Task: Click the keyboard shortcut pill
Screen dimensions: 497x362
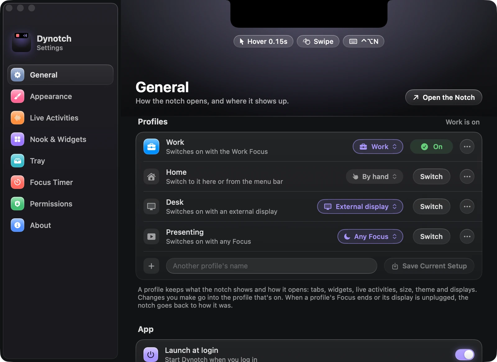Action: pos(363,41)
